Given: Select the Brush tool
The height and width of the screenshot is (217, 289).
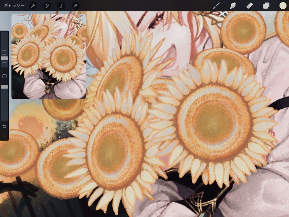Looking at the screenshot, I should click(x=216, y=6).
